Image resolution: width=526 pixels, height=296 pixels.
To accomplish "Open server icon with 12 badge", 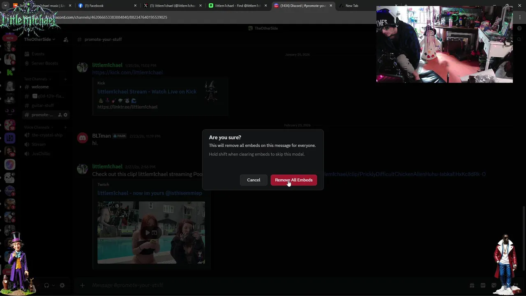I will click(10, 125).
